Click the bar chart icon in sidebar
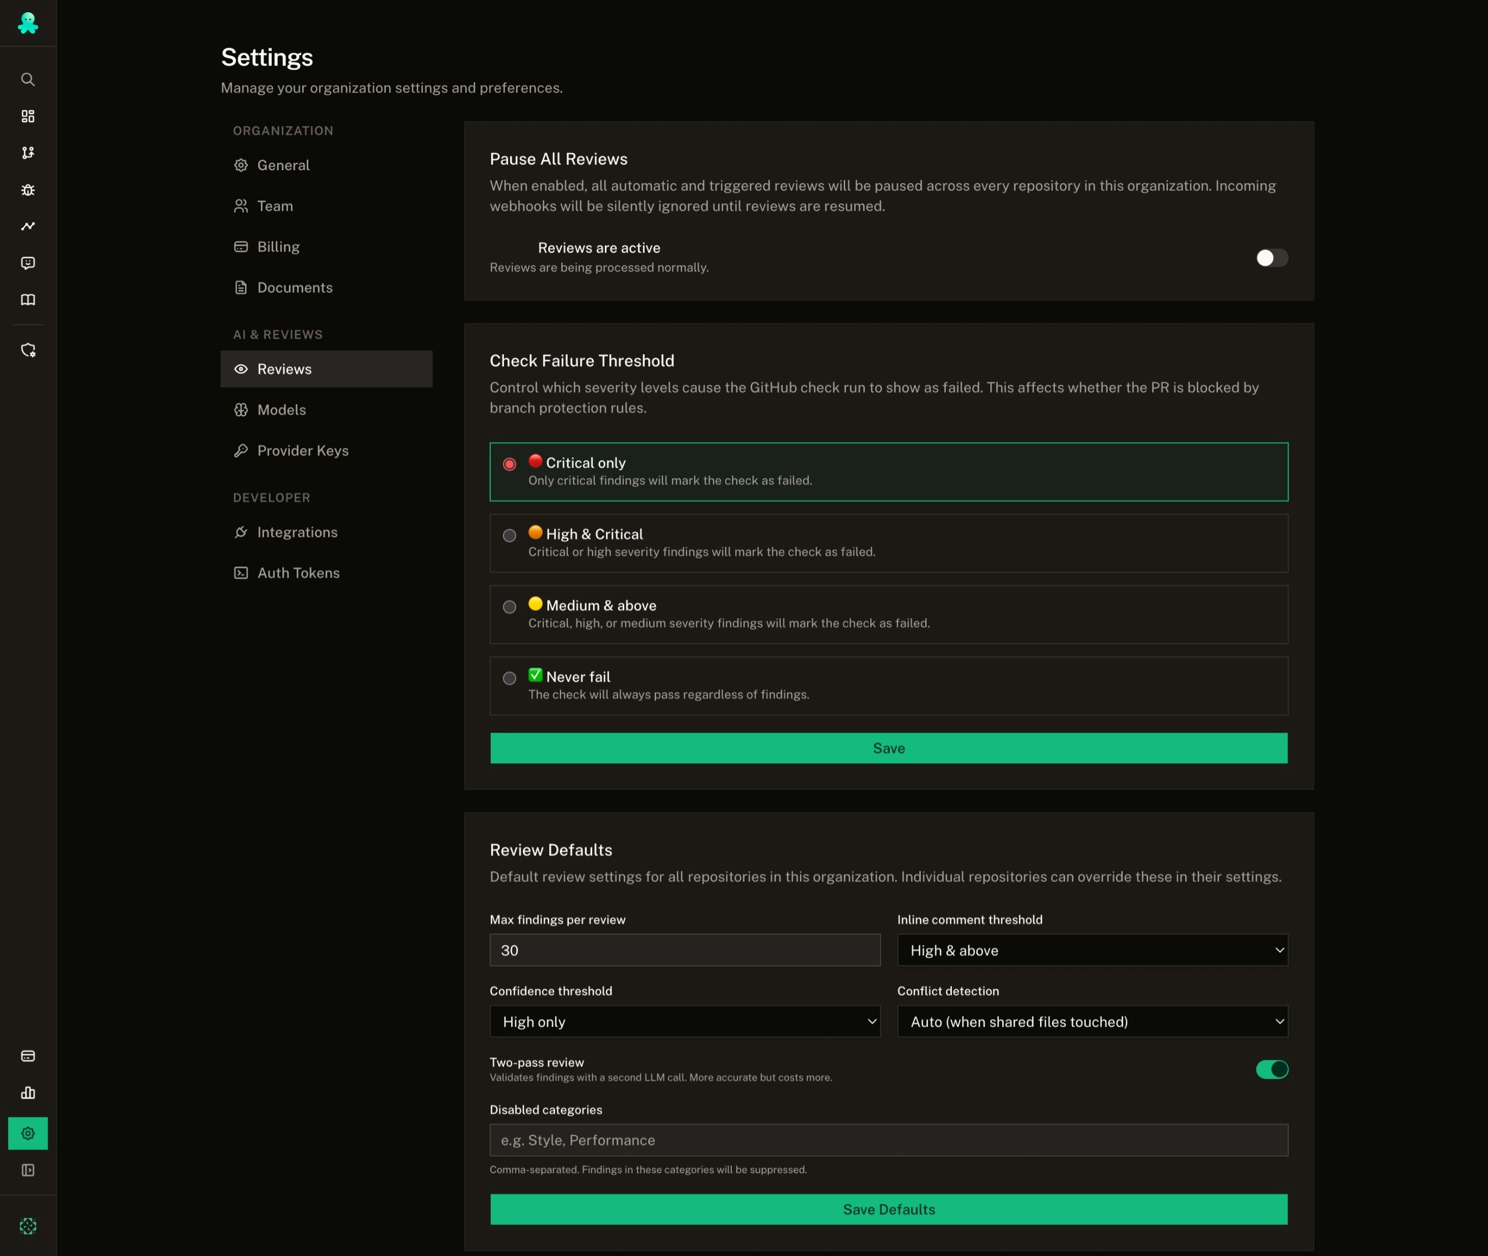1488x1256 pixels. click(x=28, y=1092)
